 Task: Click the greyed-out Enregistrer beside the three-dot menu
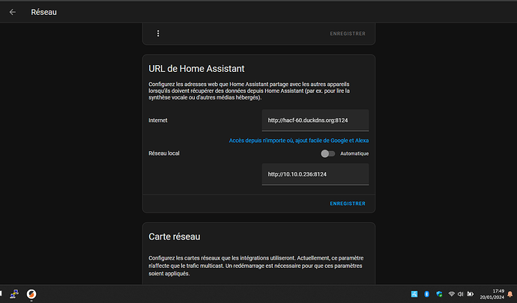pos(348,34)
